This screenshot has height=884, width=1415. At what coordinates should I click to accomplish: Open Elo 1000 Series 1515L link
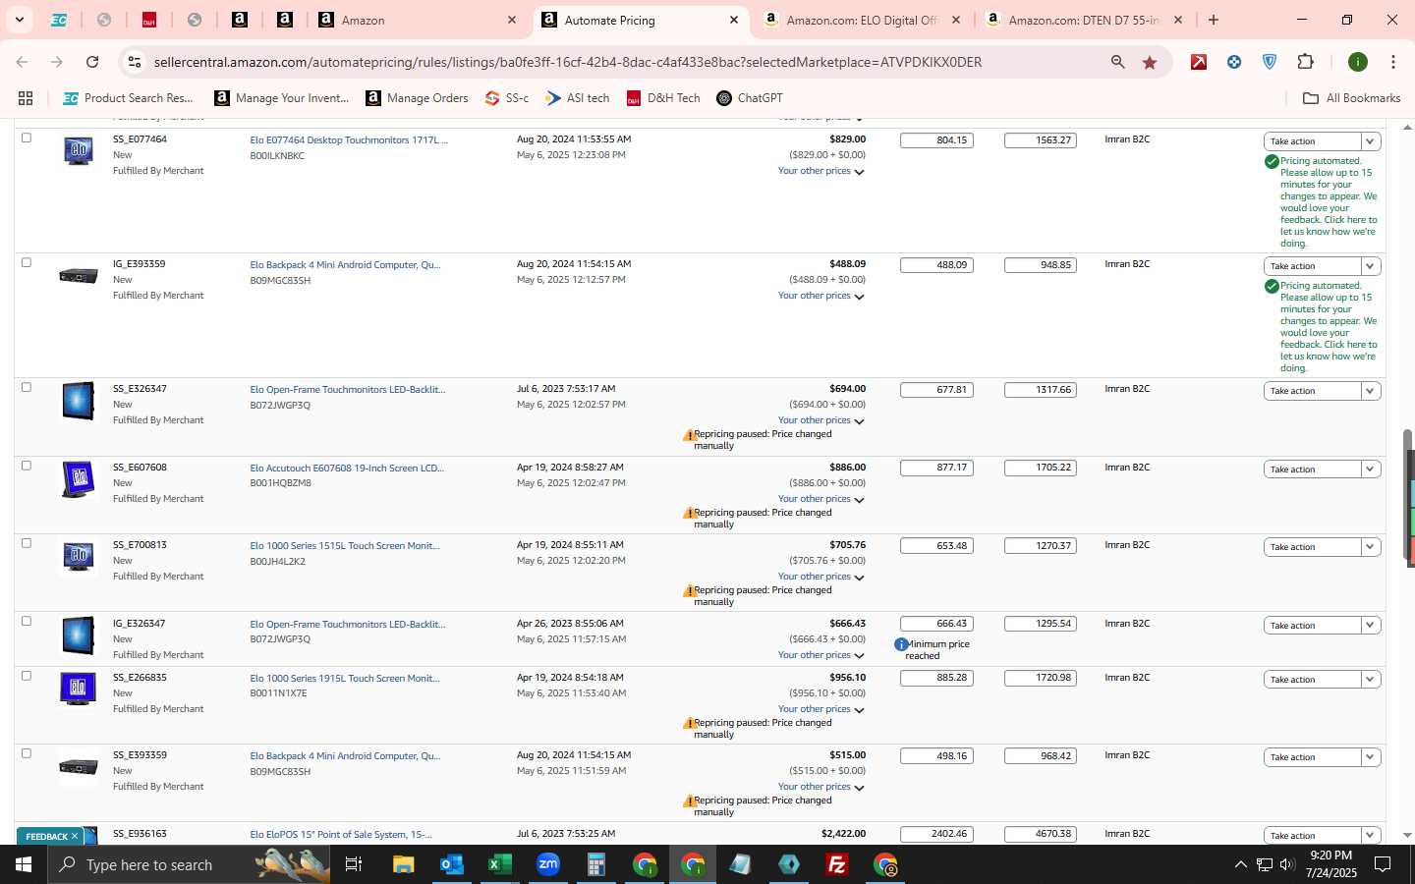pos(345,545)
